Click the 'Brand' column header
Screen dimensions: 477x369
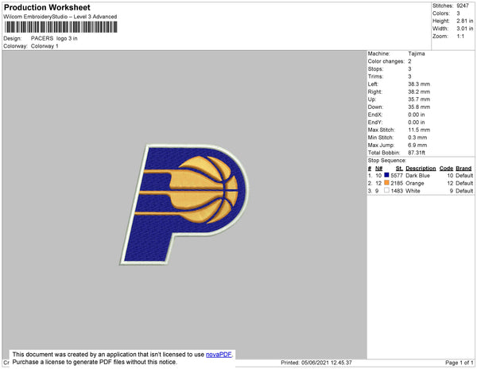(x=463, y=169)
